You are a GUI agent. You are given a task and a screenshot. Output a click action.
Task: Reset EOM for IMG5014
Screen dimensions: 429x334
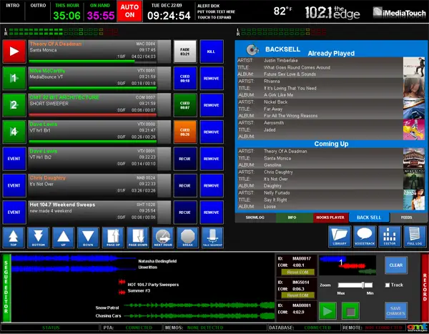click(x=297, y=295)
